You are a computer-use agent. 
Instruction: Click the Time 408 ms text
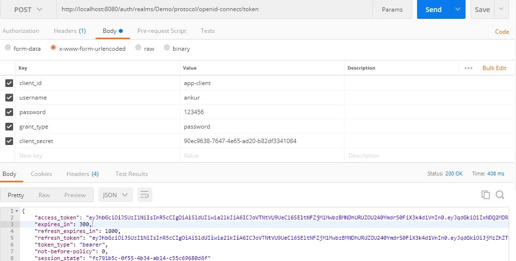[x=488, y=174]
